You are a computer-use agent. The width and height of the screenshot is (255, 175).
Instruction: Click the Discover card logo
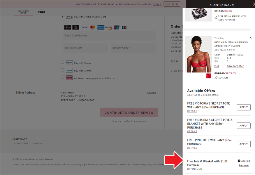108,27
